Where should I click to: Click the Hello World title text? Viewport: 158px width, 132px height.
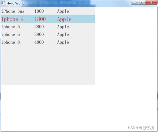tap(15, 3)
